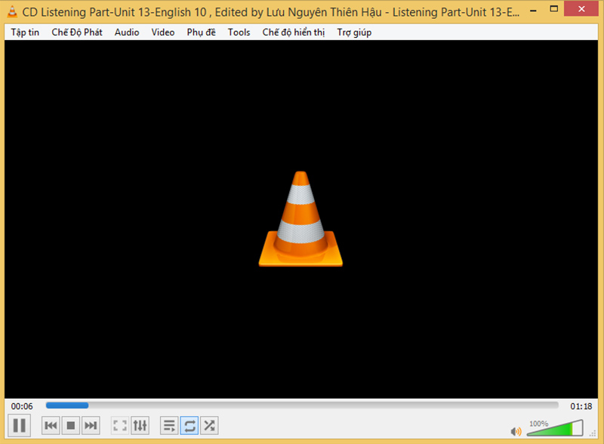The height and width of the screenshot is (444, 604).
Task: Enable random shuffle playback
Action: (209, 425)
